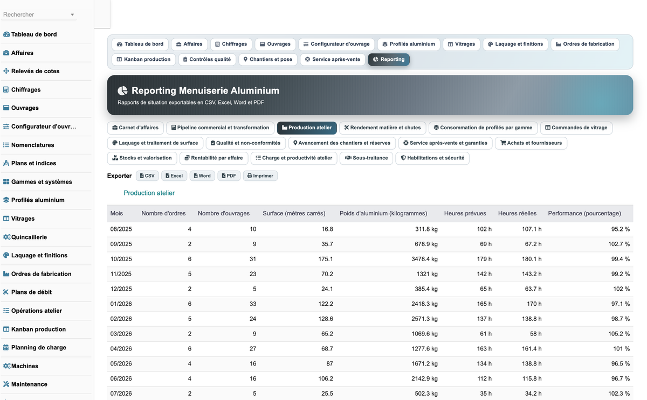Select the top Ouvrages tab
The height and width of the screenshot is (400, 647).
pyautogui.click(x=275, y=44)
